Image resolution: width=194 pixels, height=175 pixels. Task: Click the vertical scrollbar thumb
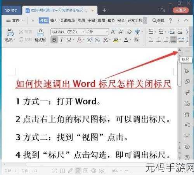coord(179,73)
